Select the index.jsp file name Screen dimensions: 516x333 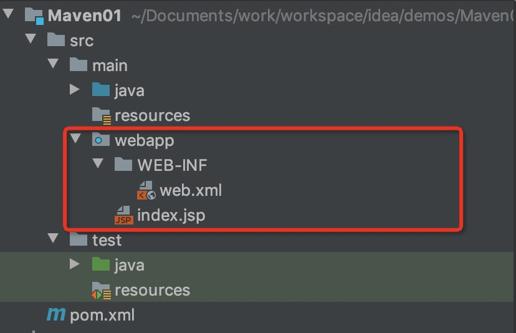[171, 215]
